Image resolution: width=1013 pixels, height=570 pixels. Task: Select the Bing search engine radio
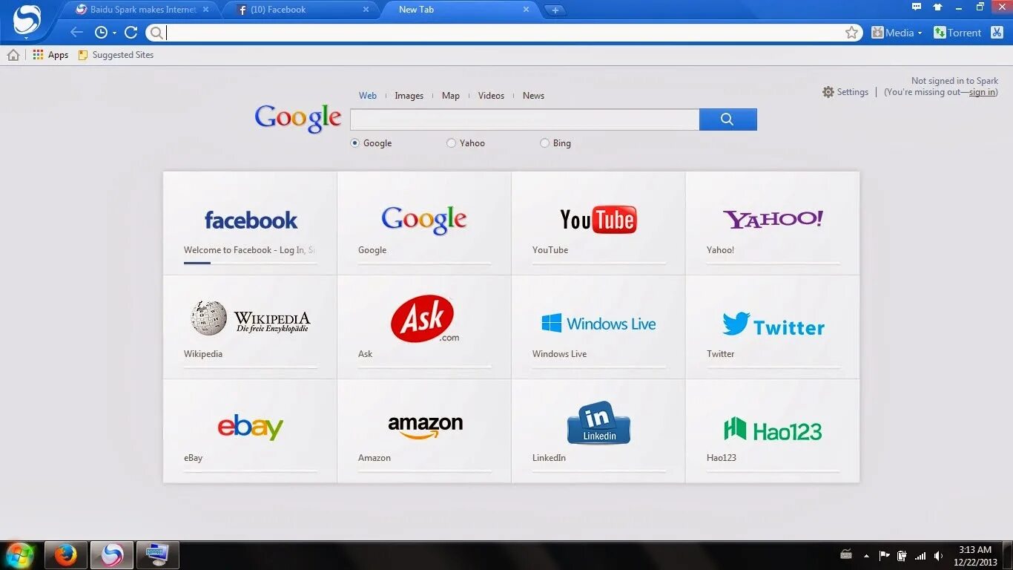(x=544, y=143)
